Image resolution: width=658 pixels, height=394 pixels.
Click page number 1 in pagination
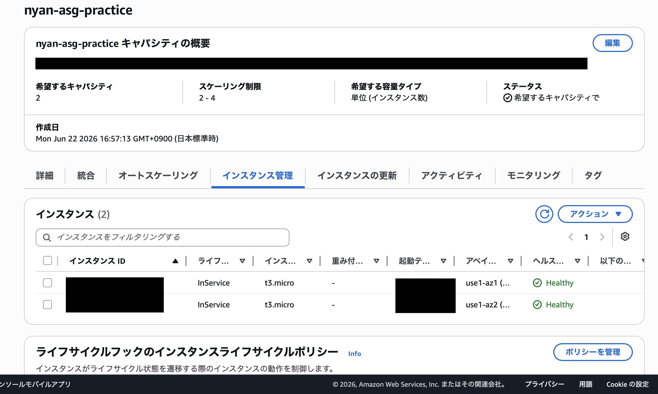pos(586,237)
